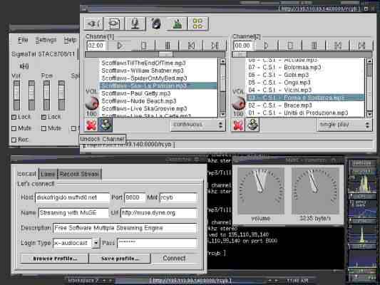Click red X delete icon in Channel[1]

[91, 125]
